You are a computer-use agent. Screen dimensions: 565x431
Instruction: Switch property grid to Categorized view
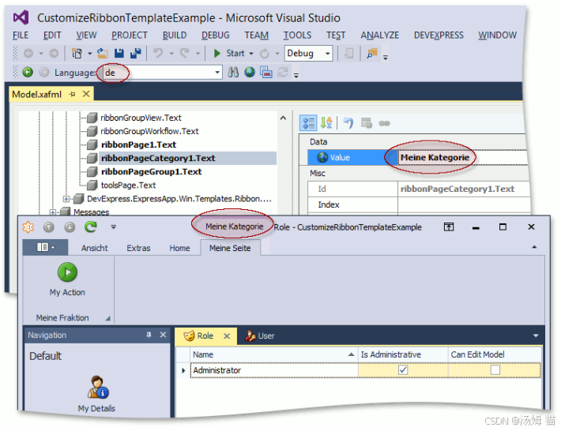(x=308, y=123)
